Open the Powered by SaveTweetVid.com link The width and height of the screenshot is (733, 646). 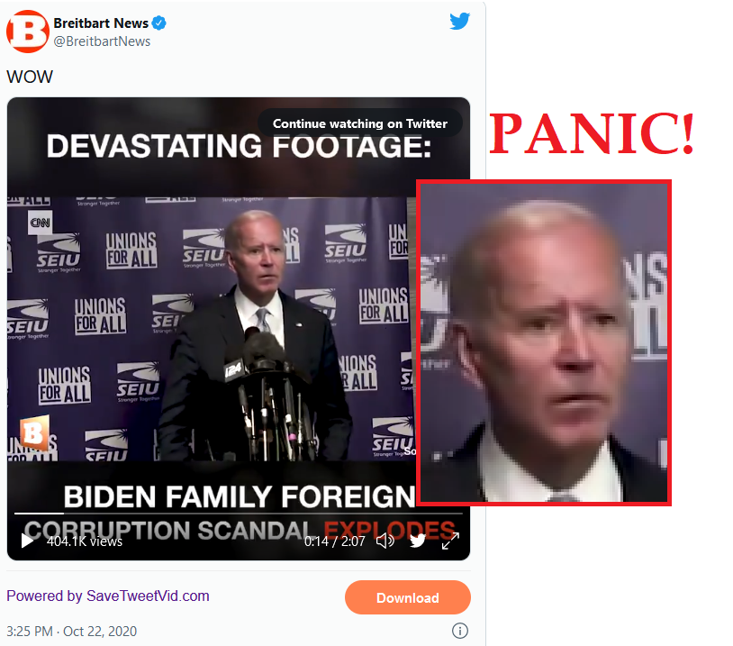coord(108,596)
